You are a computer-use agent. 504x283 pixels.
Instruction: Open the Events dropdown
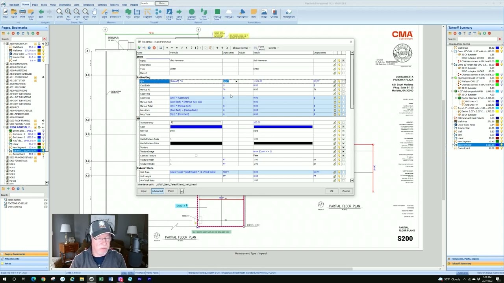273,48
